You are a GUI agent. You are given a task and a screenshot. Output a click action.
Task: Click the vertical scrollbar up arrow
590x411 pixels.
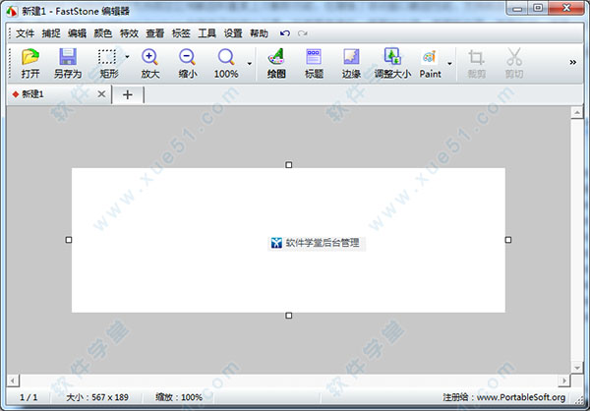coord(577,112)
